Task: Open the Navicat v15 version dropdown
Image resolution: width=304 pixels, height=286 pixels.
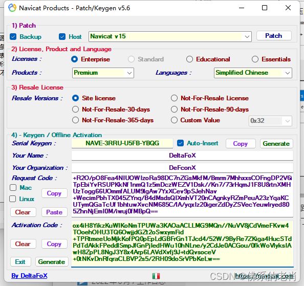Action: coord(170,36)
